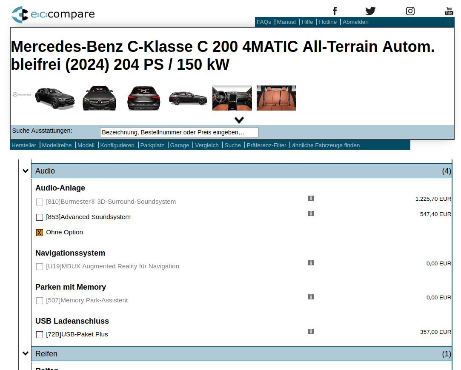The width and height of the screenshot is (461, 370).
Task: Click the 'USB Ladeanschluss' heading
Action: 72,321
